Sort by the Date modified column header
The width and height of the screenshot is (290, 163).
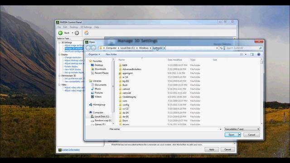point(175,60)
